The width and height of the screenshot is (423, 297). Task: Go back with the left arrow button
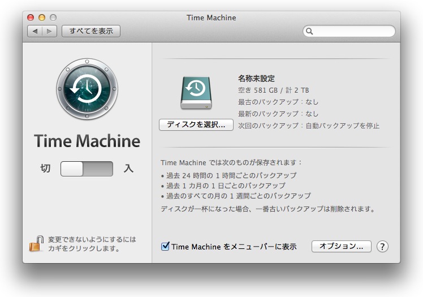pos(35,31)
